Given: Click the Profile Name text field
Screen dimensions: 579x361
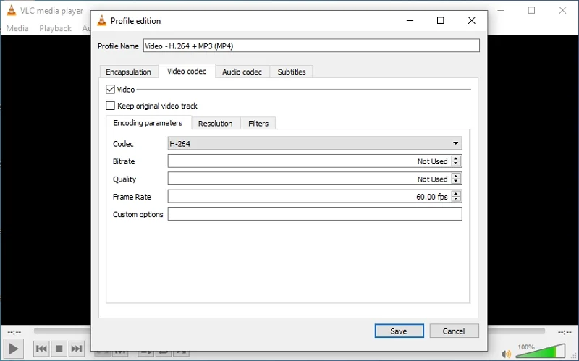Looking at the screenshot, I should [x=311, y=46].
